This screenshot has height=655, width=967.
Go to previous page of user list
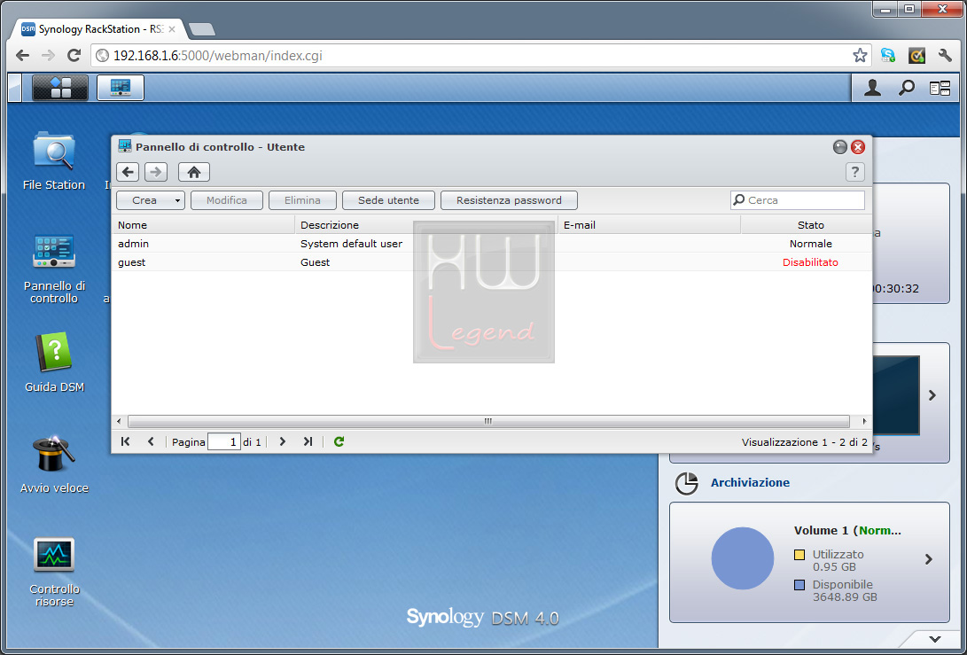pos(151,441)
